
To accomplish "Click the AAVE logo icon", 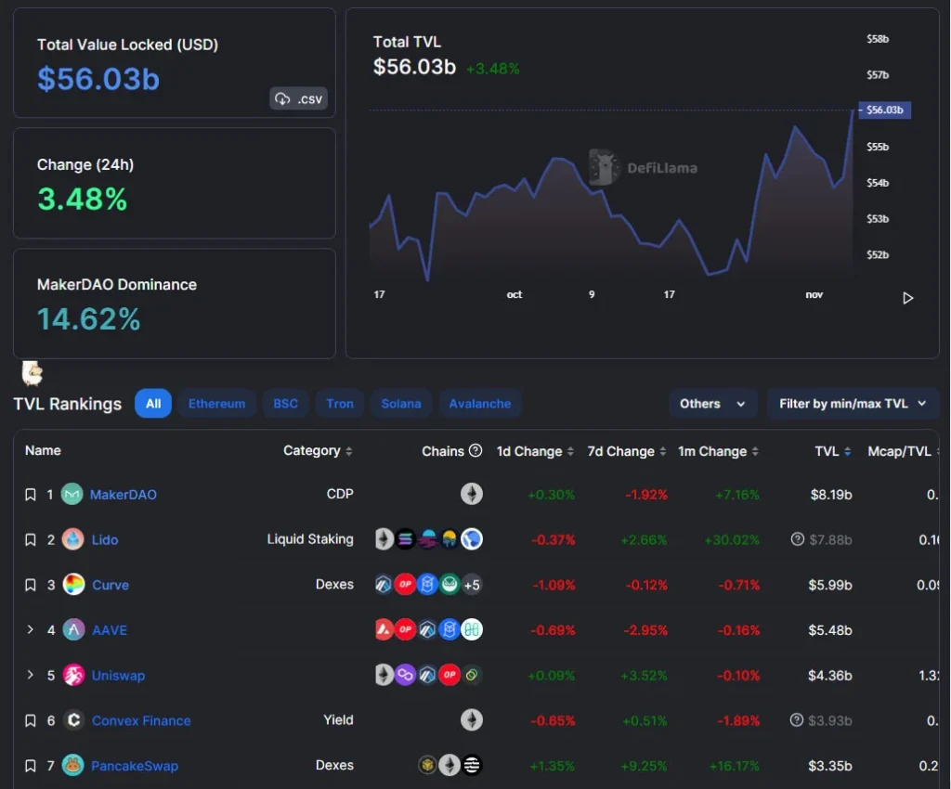I will pos(73,629).
